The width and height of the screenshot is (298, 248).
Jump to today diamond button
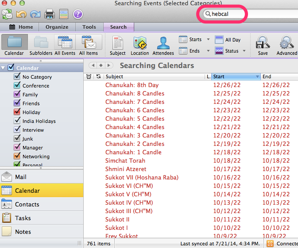click(x=101, y=65)
